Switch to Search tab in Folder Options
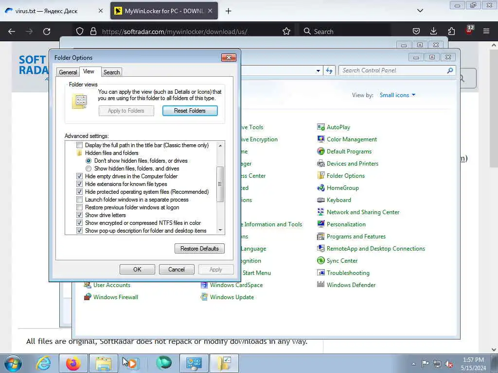The width and height of the screenshot is (498, 373). (111, 72)
